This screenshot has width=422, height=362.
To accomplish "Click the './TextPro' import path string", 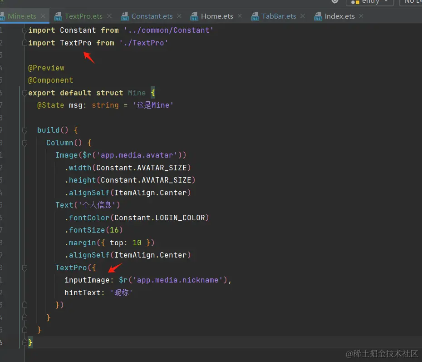I will 144,43.
